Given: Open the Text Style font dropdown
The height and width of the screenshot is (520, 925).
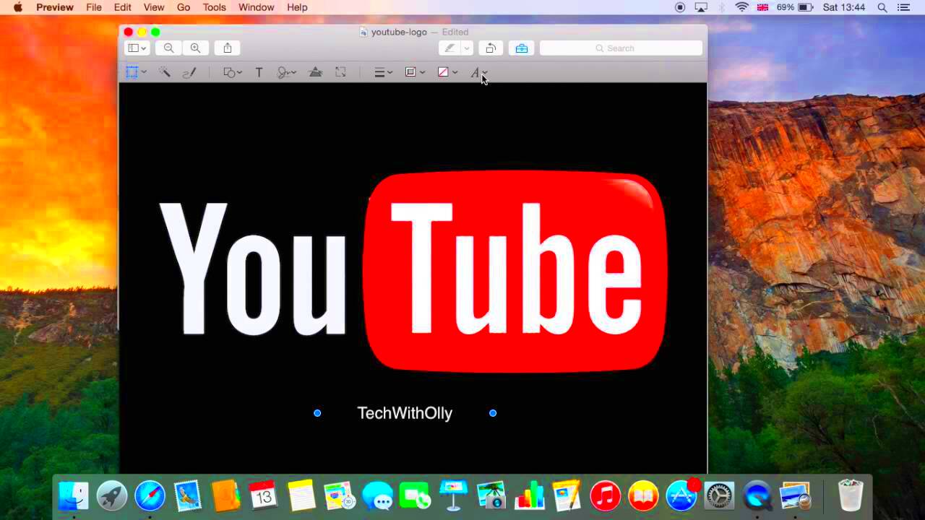Looking at the screenshot, I should coord(479,72).
